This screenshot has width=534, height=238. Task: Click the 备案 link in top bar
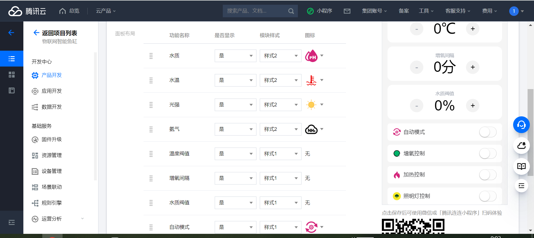click(x=404, y=11)
